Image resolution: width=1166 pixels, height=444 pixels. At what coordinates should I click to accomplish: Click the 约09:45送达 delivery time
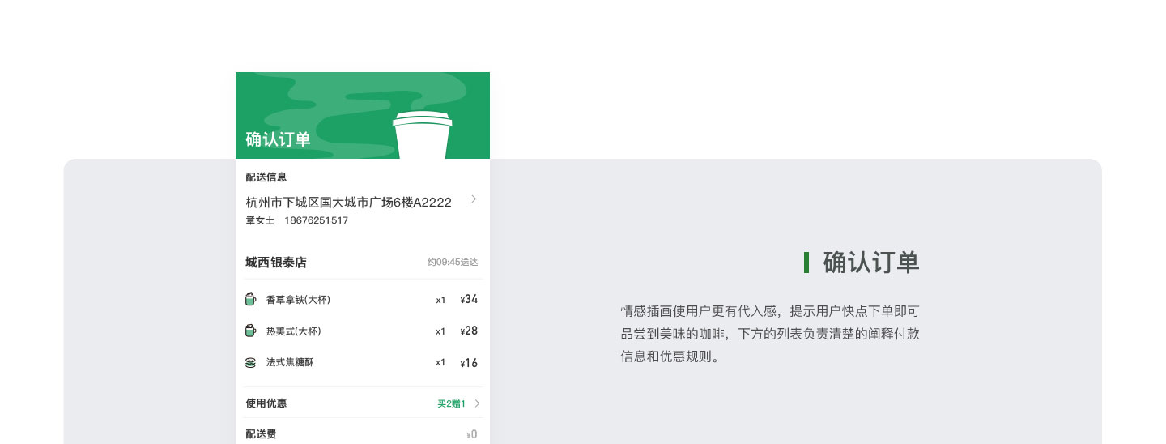click(x=453, y=263)
